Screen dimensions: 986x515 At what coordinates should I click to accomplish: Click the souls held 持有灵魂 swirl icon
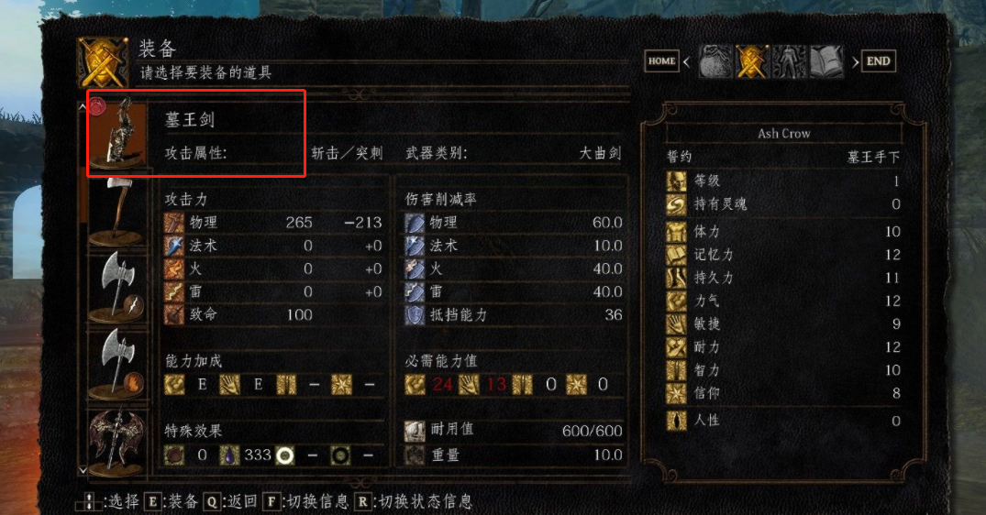click(x=676, y=204)
